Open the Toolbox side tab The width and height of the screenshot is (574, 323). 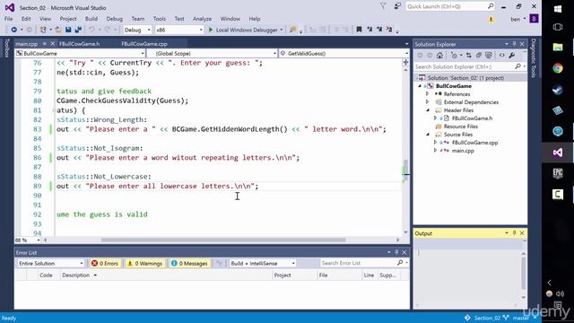click(x=6, y=48)
